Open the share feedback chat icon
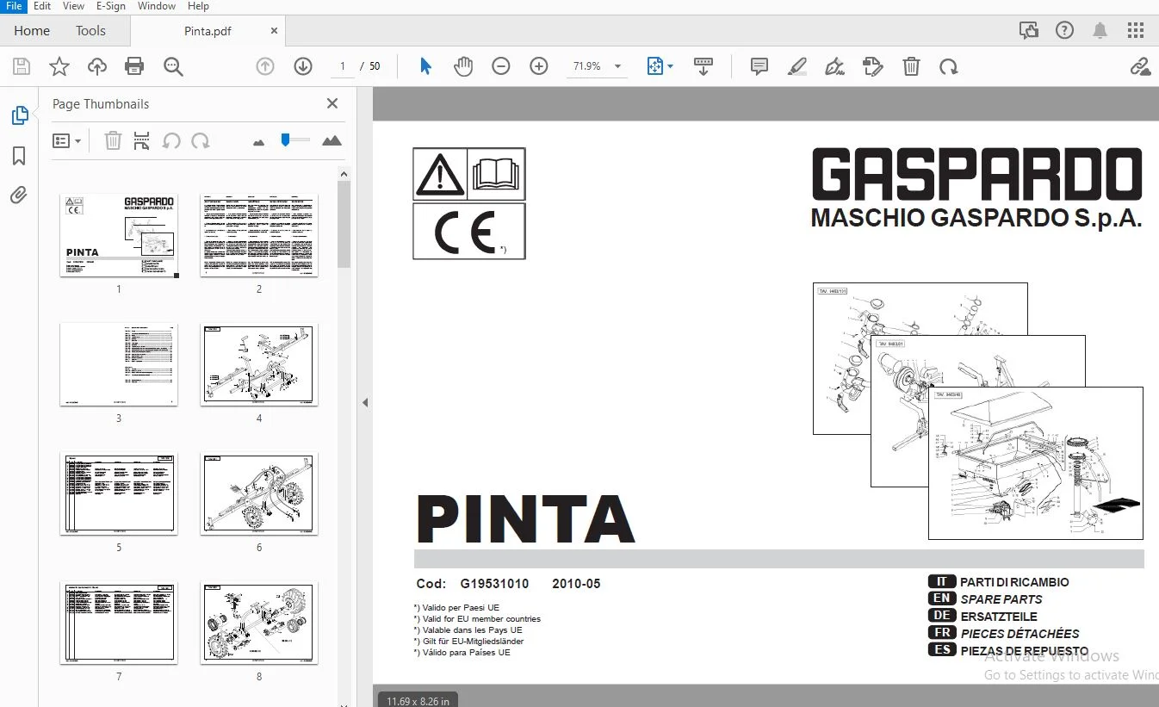1159x707 pixels. pyautogui.click(x=1029, y=31)
